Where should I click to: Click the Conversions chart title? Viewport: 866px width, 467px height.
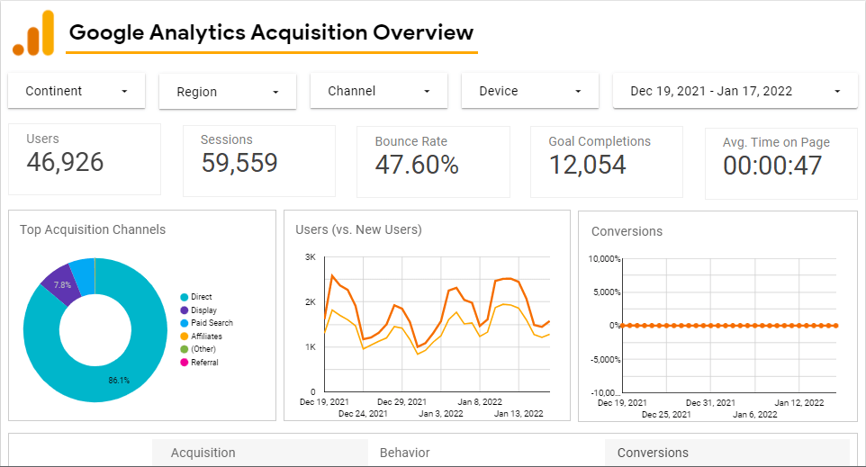point(627,231)
